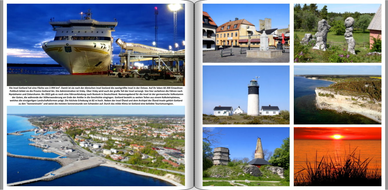Click the coastal cliff photo
The width and height of the screenshot is (388, 190).
click(337, 95)
